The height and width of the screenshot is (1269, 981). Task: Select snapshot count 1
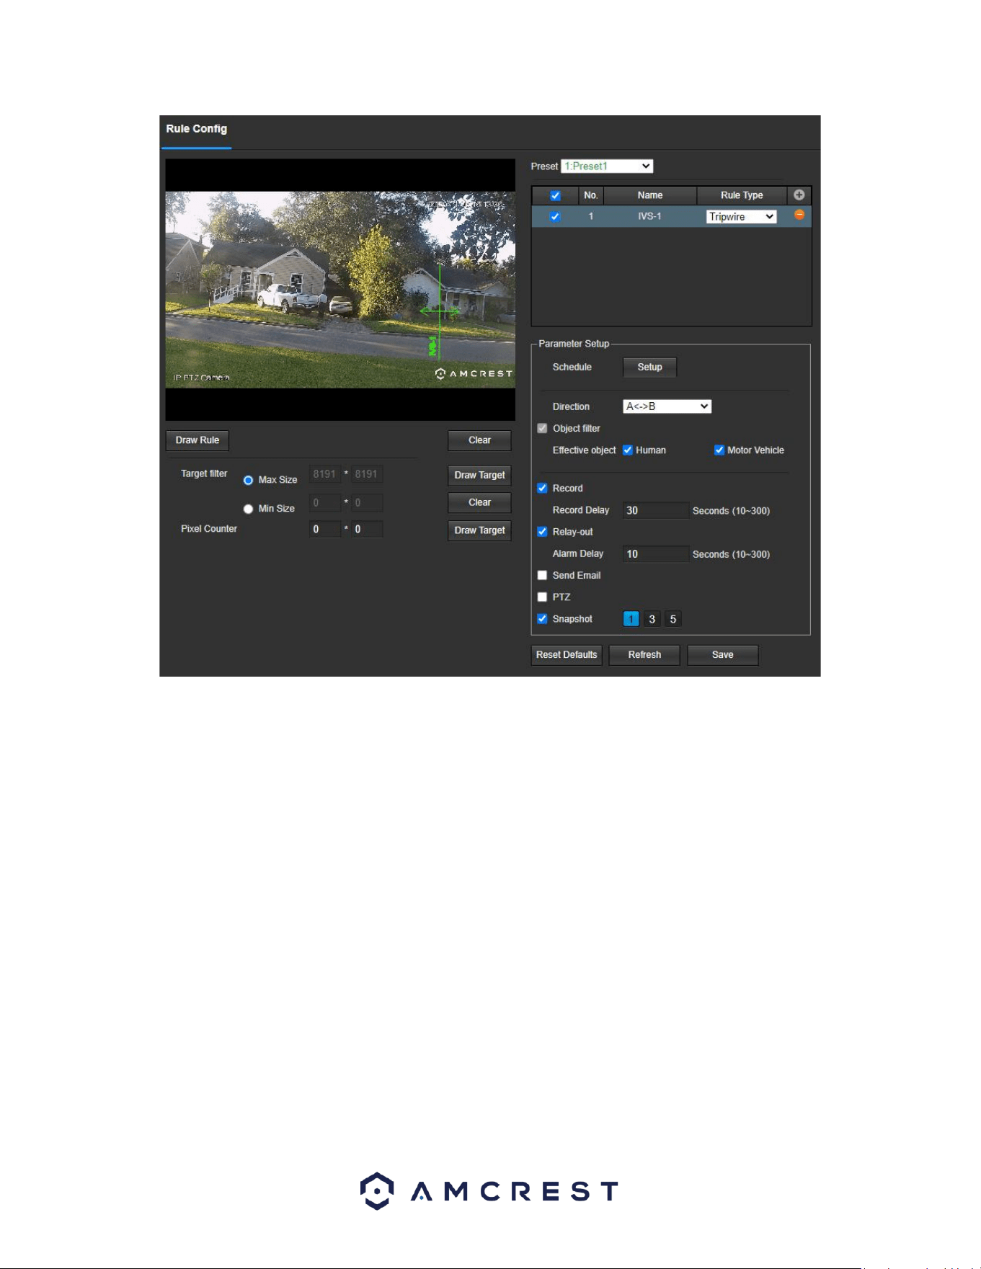631,619
